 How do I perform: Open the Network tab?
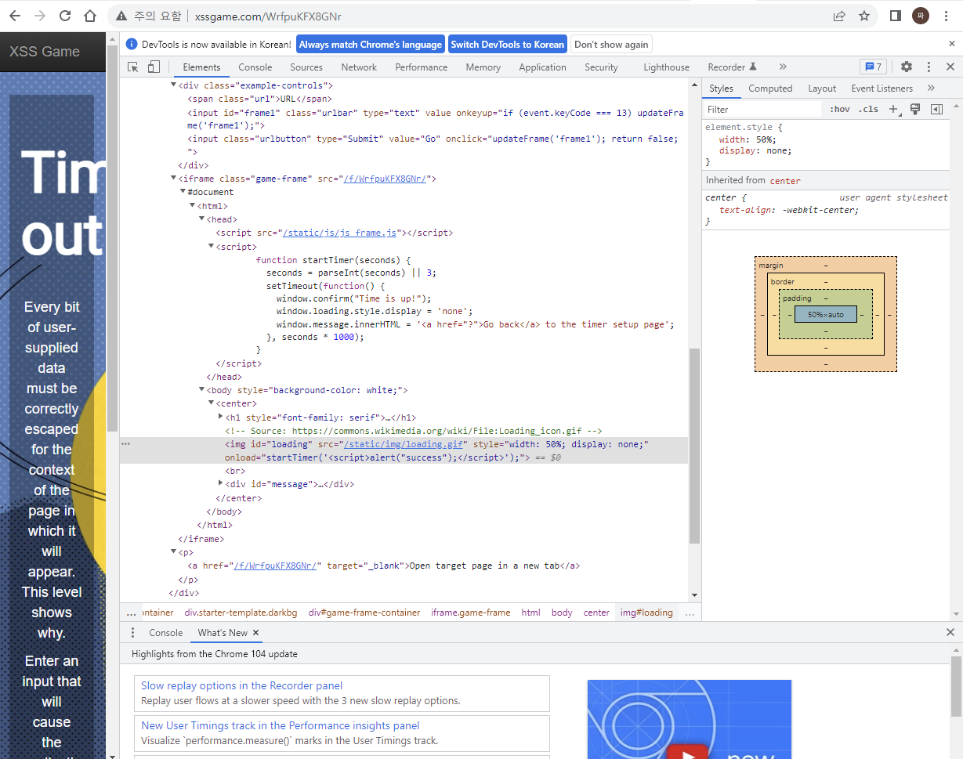tap(359, 67)
